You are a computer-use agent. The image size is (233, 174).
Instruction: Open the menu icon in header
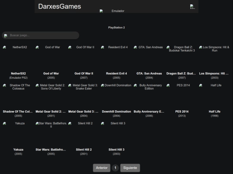click(x=192, y=6)
